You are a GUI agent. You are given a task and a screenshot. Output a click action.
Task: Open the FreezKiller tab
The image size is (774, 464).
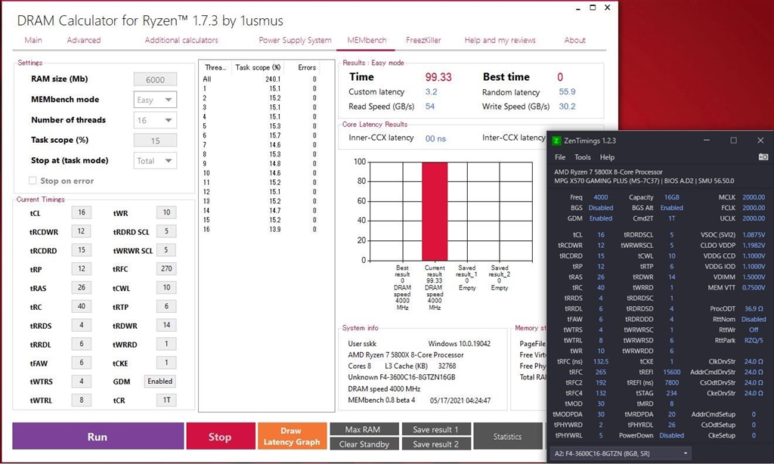(x=423, y=41)
